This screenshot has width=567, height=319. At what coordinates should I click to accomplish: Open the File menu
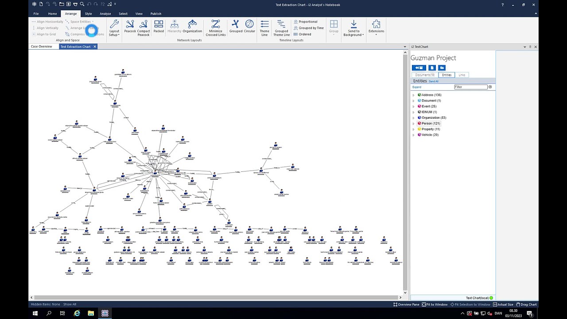[36, 14]
